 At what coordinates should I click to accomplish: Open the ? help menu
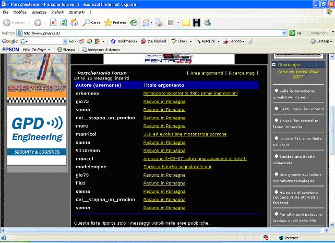(90, 12)
